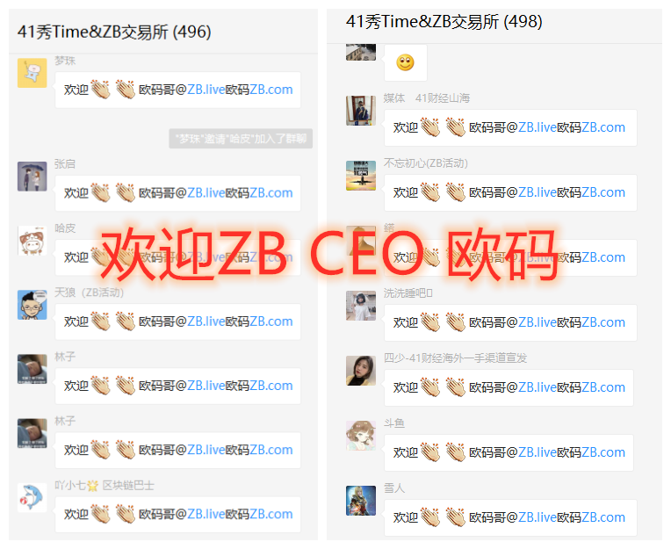
Task: Click ZB.live link in 雪人's message
Action: click(537, 517)
